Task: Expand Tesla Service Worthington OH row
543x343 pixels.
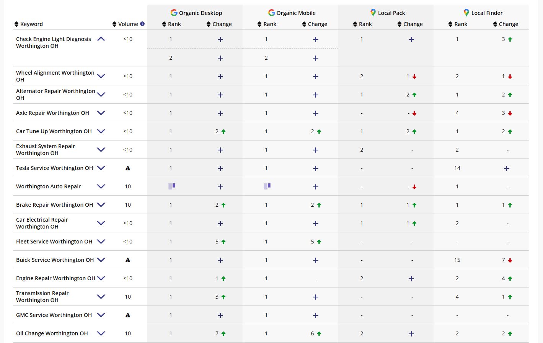Action: point(101,168)
